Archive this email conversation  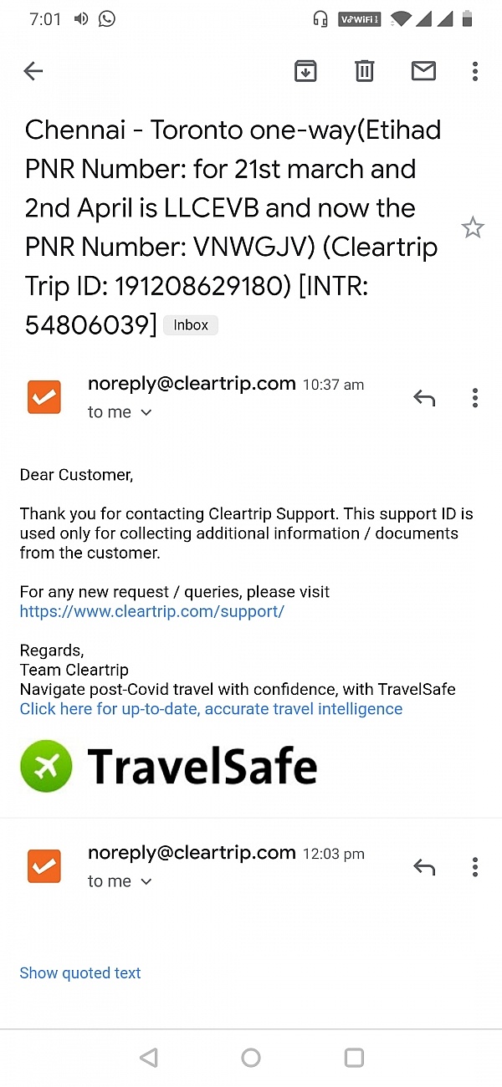pos(305,71)
